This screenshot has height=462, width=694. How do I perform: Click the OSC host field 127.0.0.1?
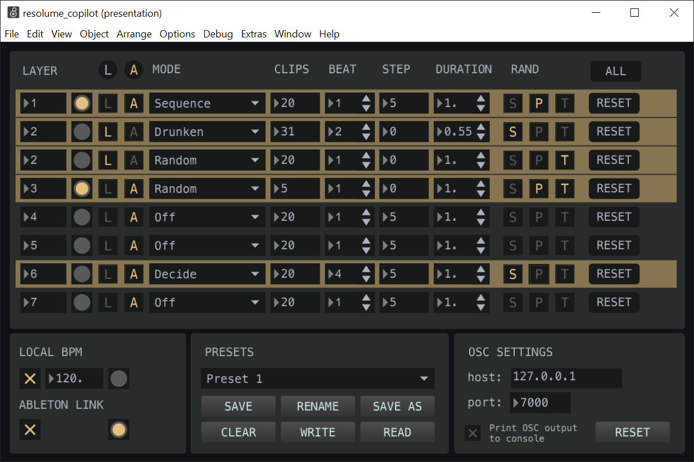[566, 378]
